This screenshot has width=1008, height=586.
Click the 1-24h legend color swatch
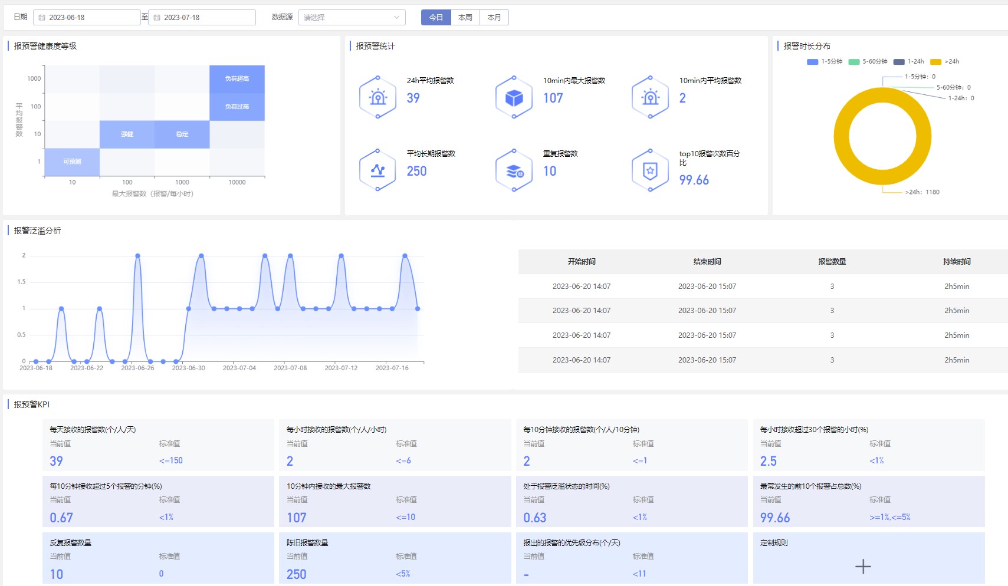[899, 62]
